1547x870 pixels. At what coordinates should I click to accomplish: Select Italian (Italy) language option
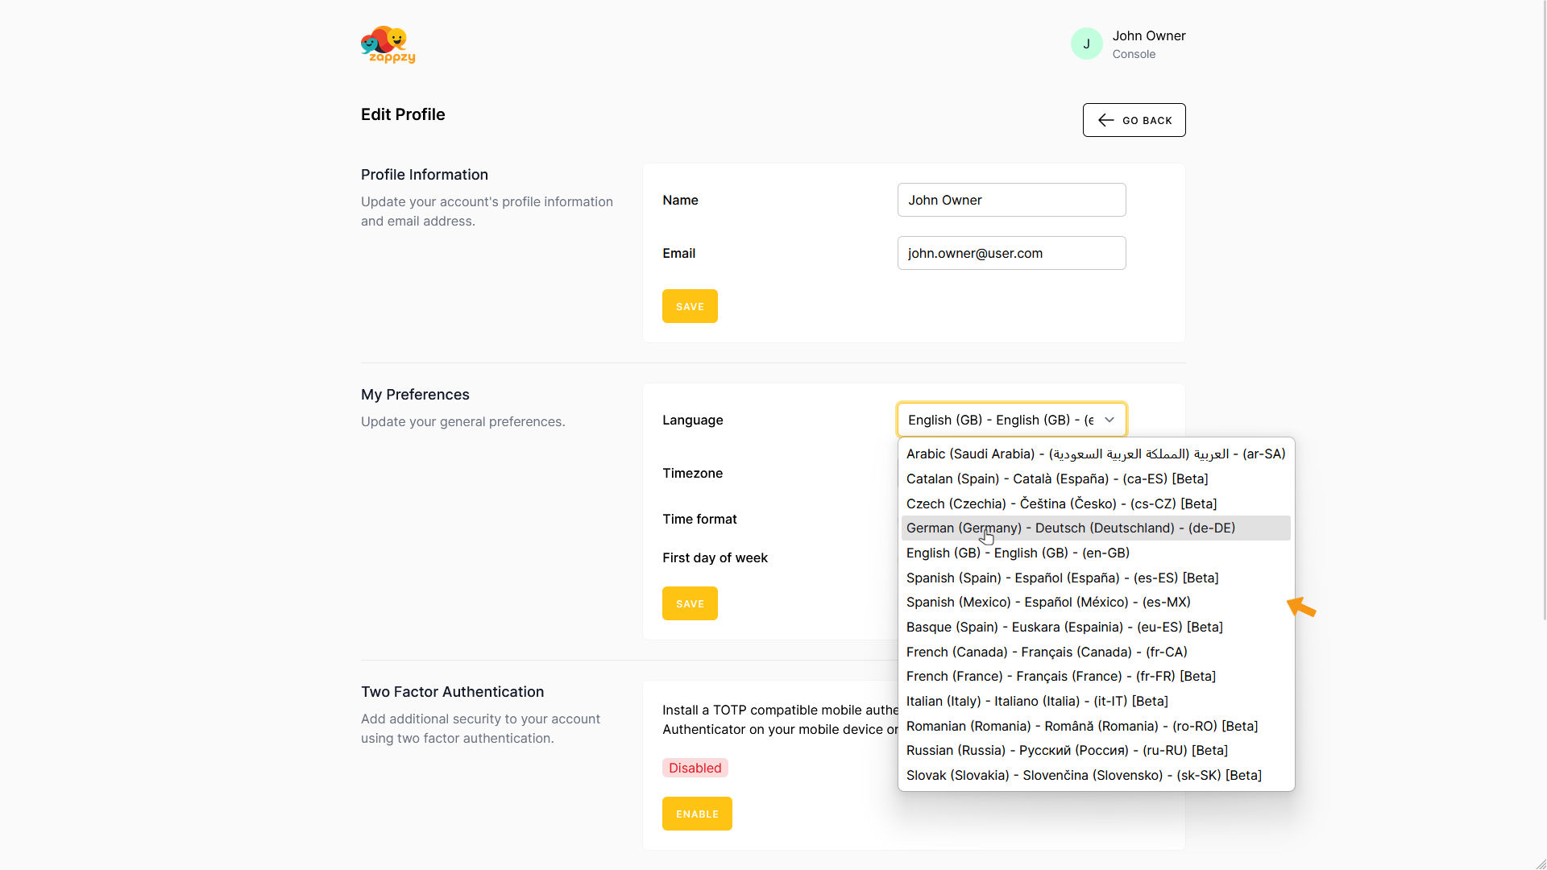1036,701
